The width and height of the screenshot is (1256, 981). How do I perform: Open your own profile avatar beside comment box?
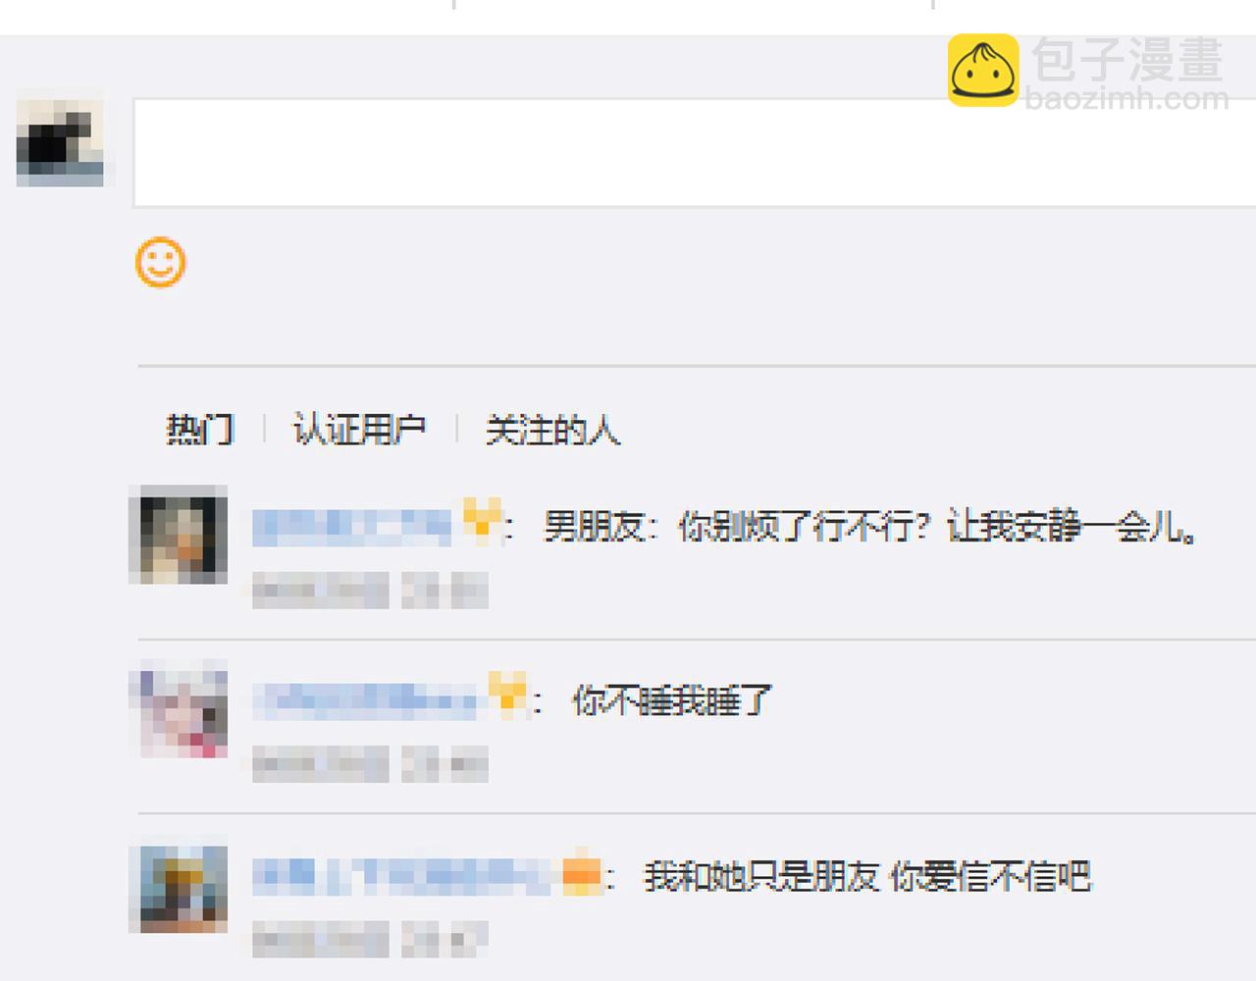[x=61, y=137]
